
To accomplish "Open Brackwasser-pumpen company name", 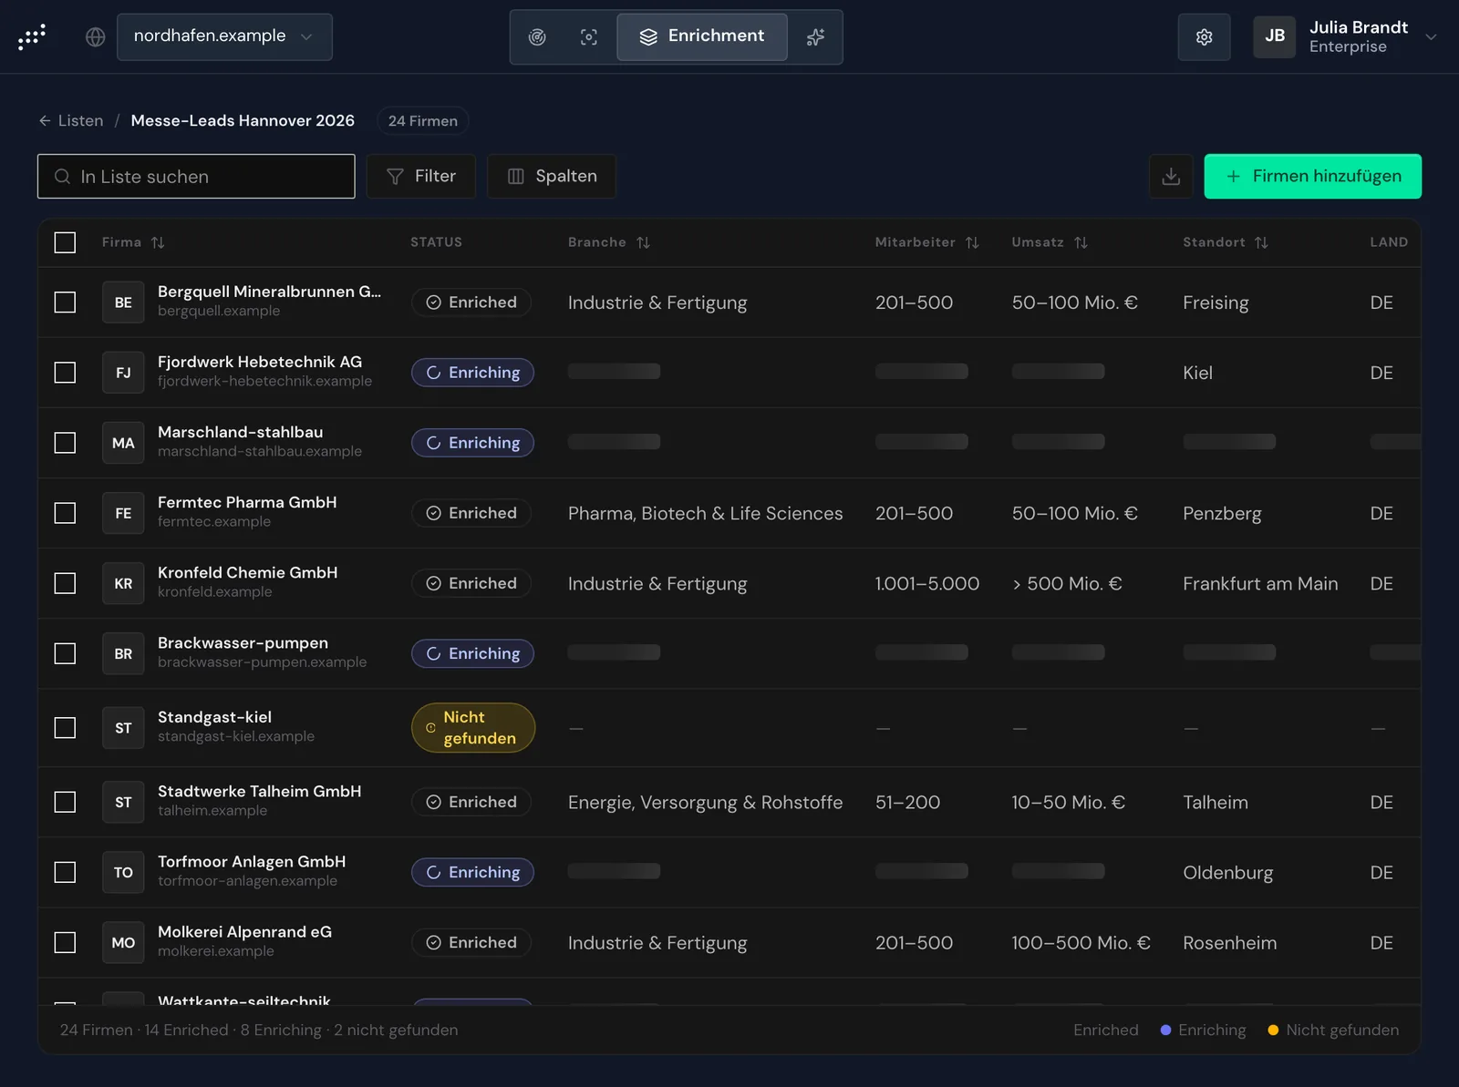I will point(243,643).
